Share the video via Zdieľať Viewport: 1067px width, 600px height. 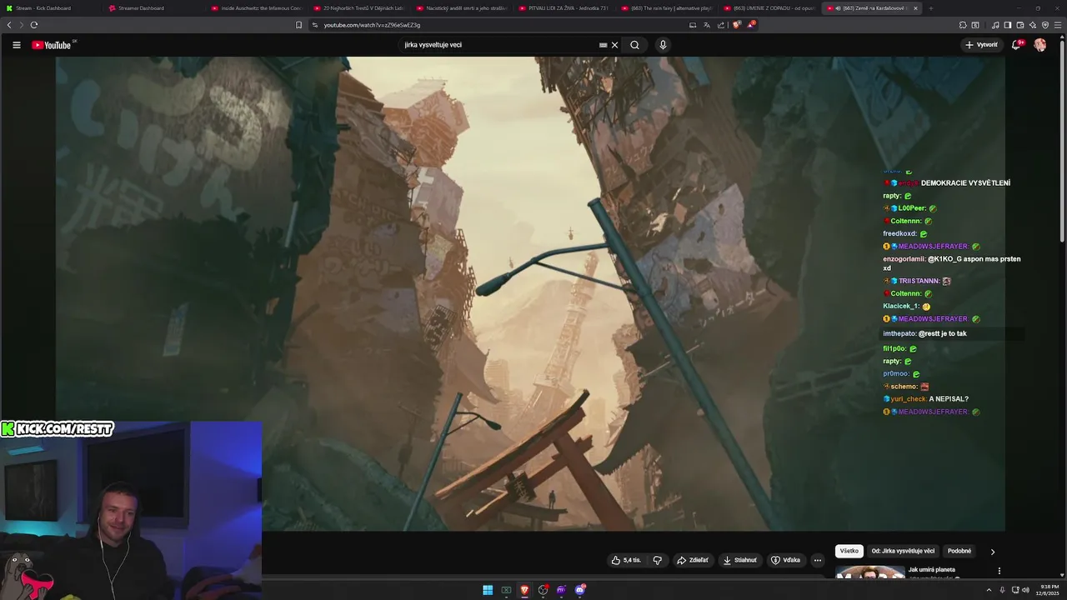point(693,560)
